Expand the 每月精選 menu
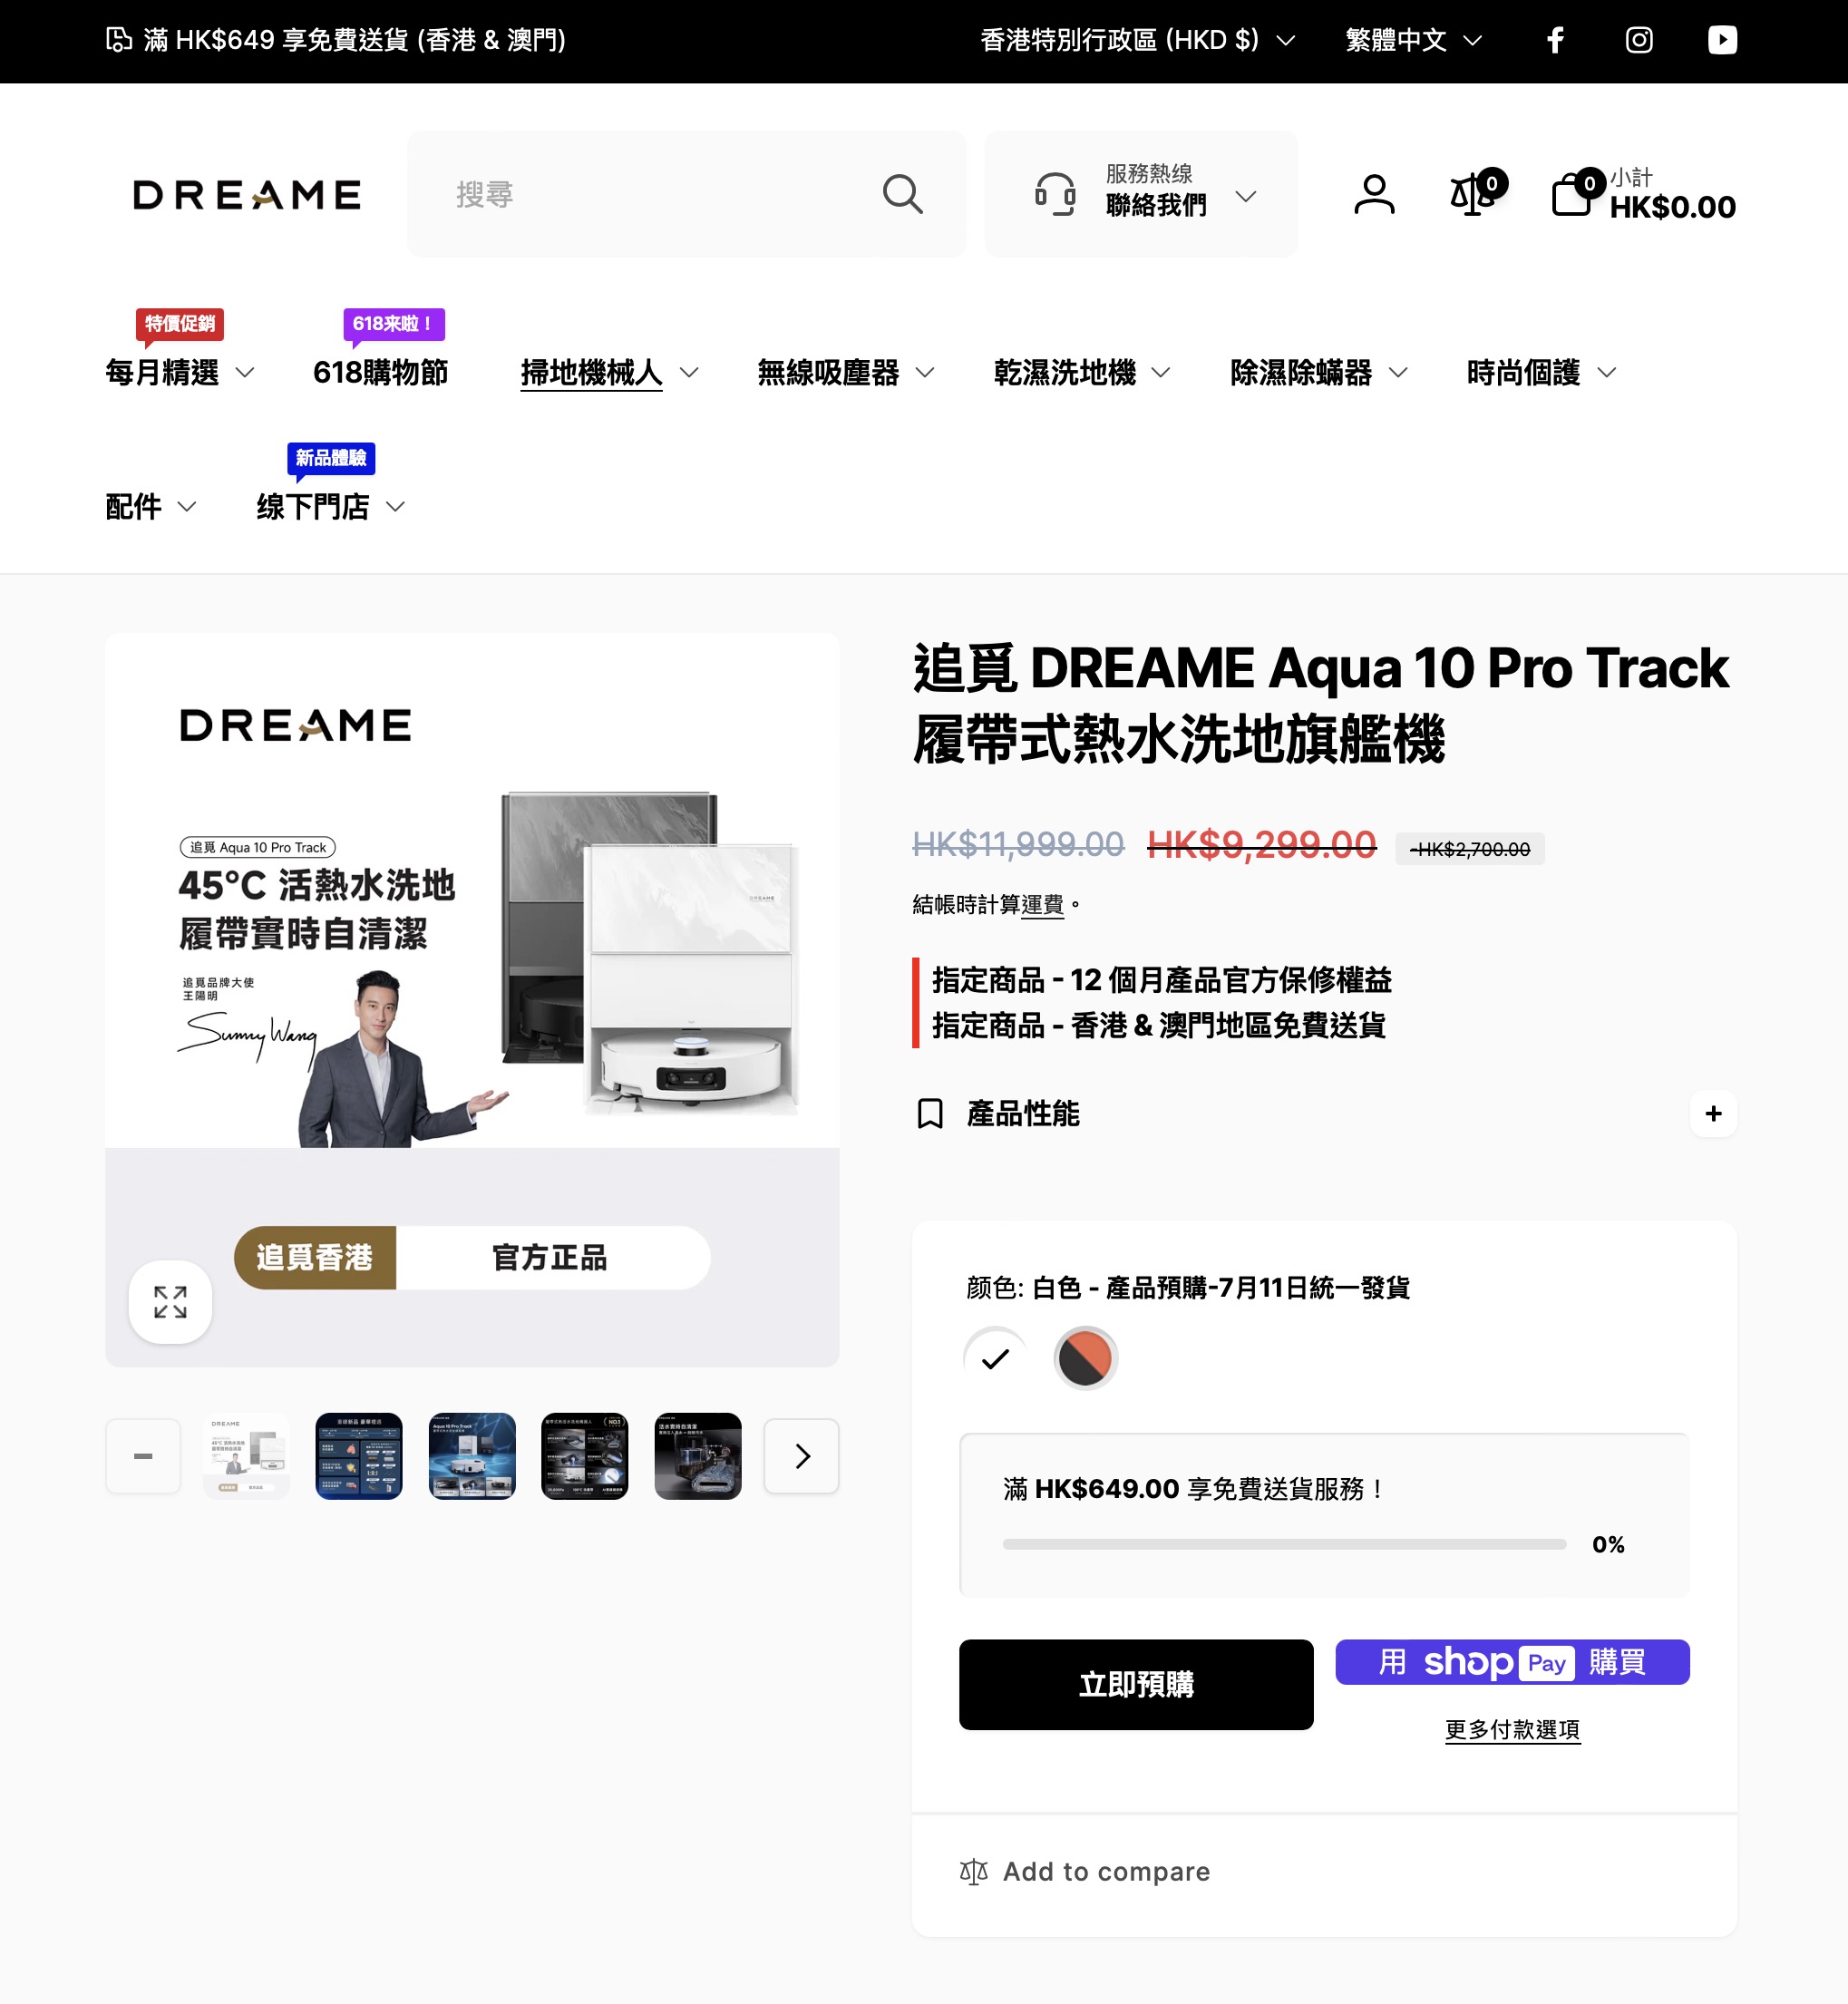 [180, 373]
